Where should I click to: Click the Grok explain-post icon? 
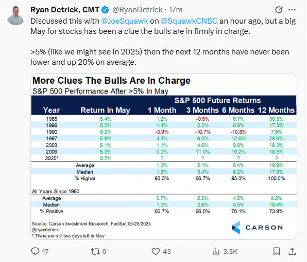tap(279, 10)
